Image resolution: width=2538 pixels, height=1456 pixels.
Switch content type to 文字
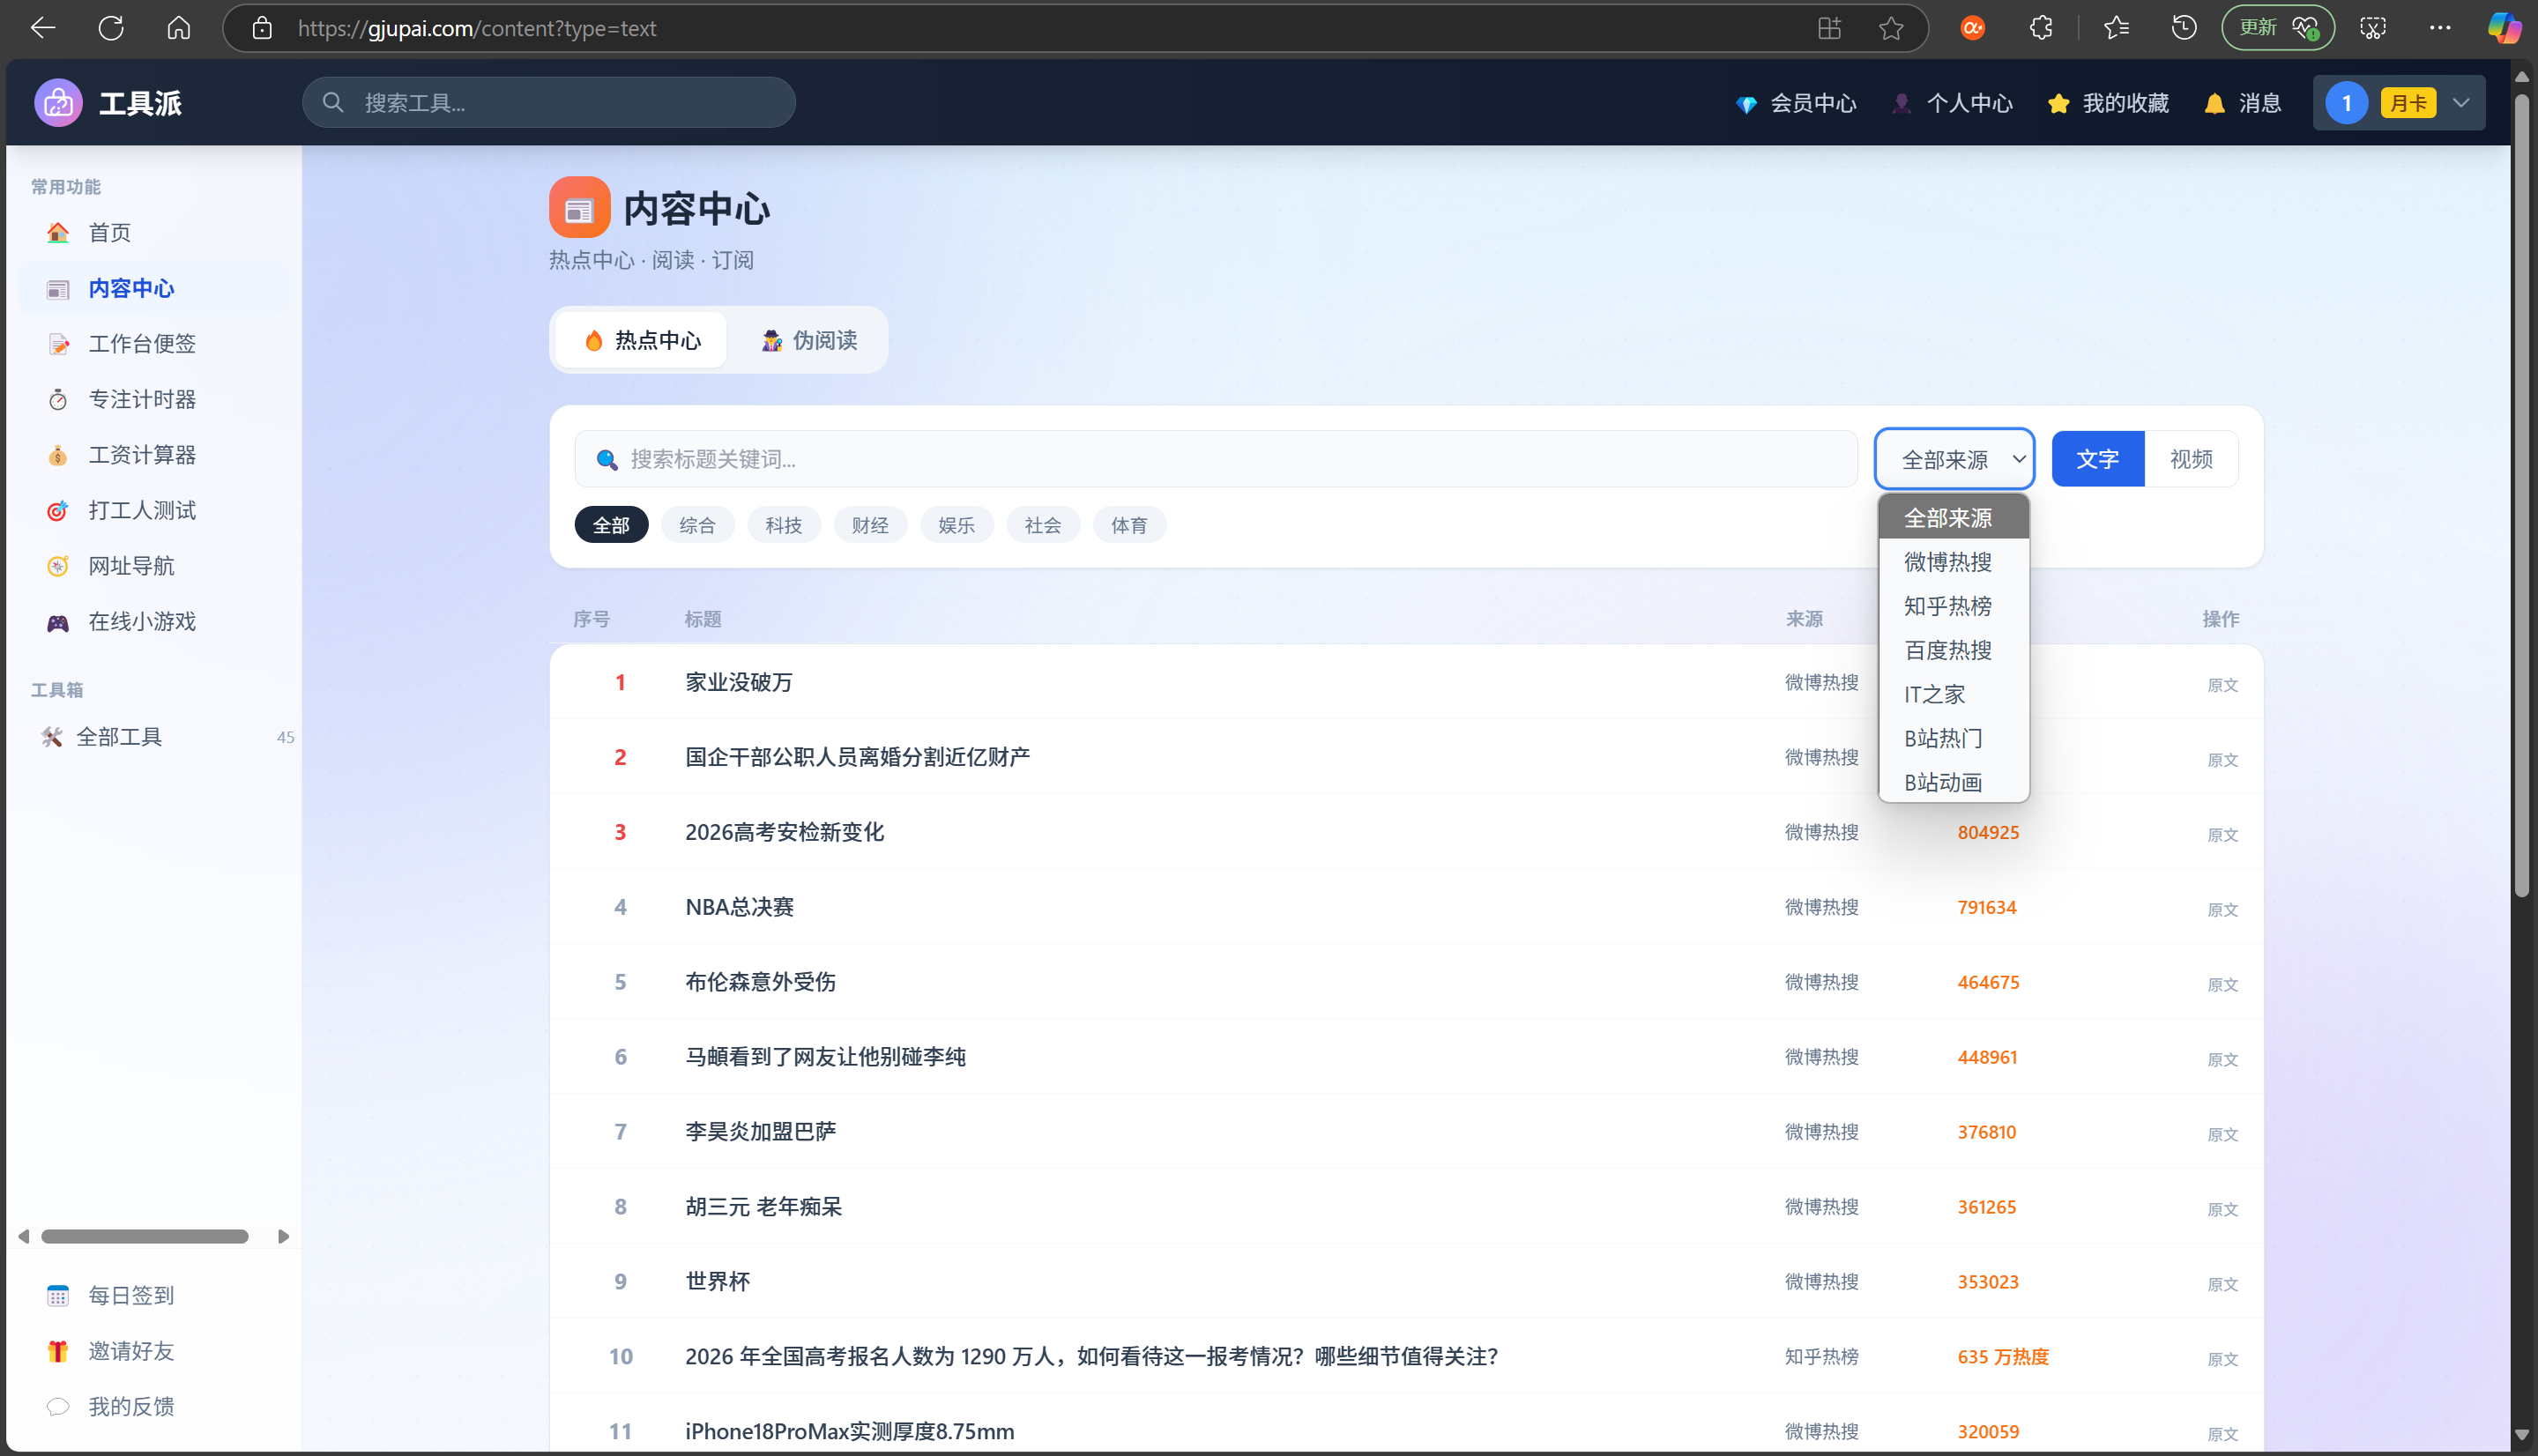coord(2097,459)
